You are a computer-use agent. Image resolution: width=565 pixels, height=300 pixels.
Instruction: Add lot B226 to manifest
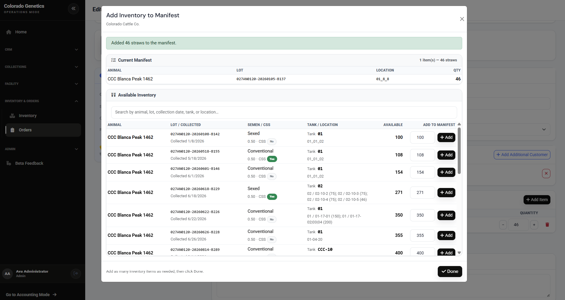[446, 215]
